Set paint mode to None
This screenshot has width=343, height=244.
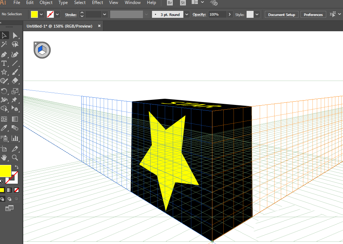(16, 190)
